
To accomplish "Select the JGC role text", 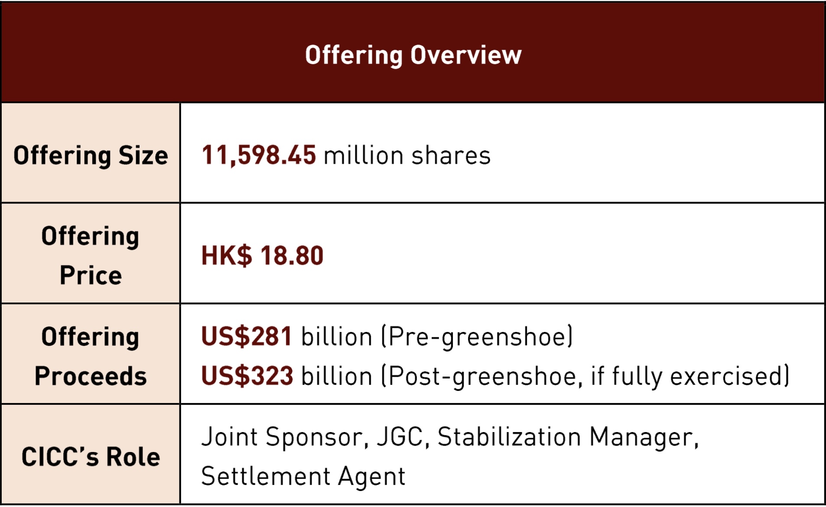I will coord(399,436).
